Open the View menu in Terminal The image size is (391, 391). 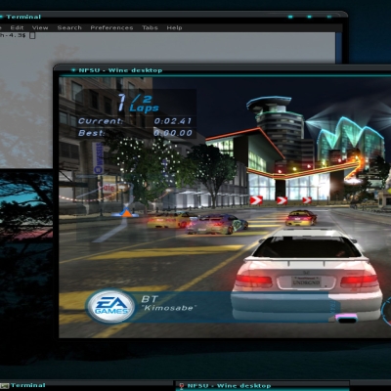click(x=40, y=27)
